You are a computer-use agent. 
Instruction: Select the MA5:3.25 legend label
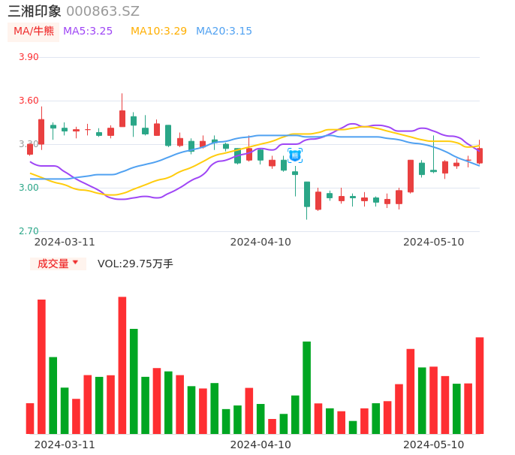88,32
